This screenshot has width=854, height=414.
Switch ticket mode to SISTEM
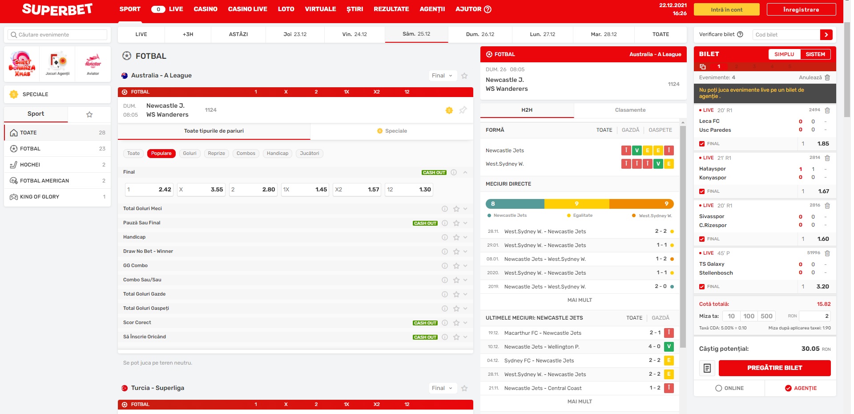tap(815, 54)
